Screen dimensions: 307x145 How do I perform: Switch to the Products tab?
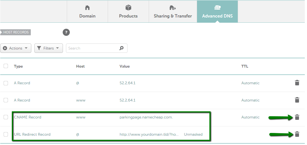128,11
